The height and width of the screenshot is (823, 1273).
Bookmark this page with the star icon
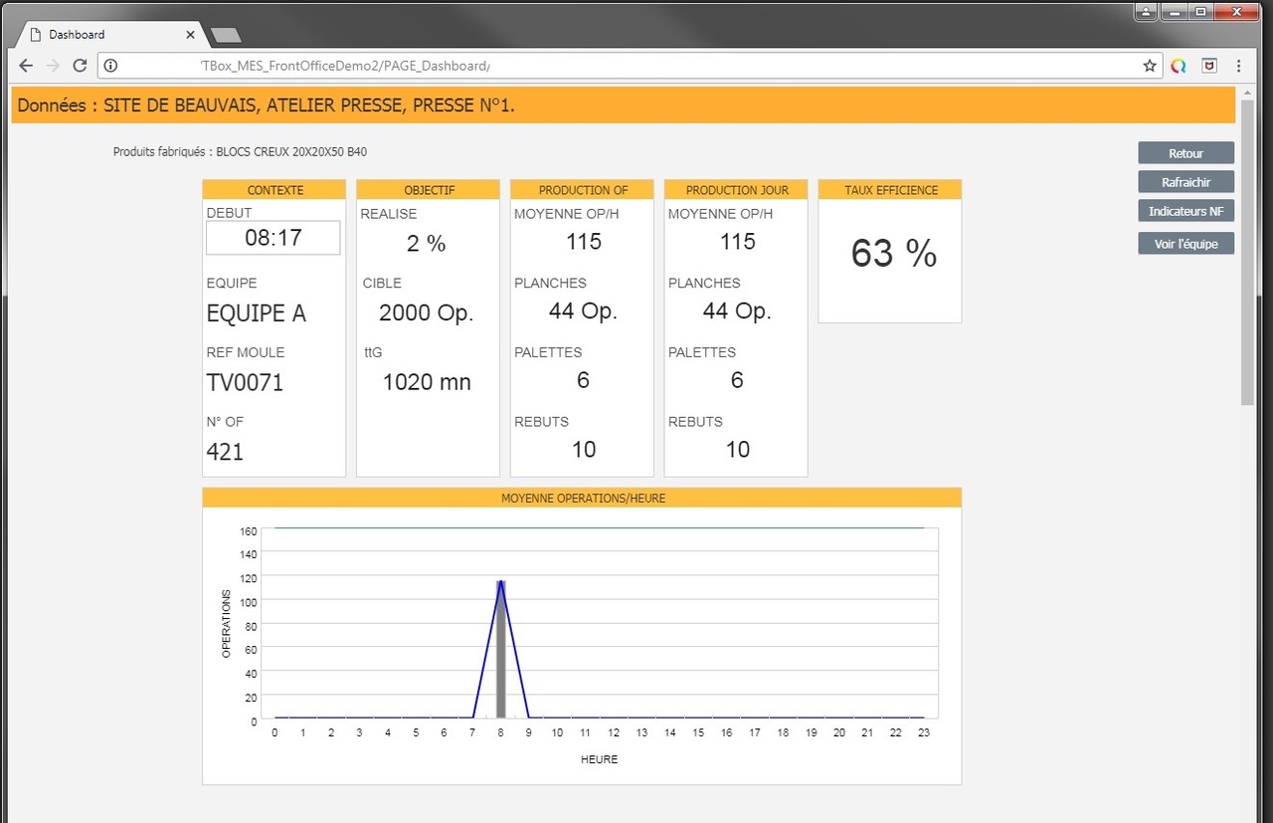pos(1150,66)
